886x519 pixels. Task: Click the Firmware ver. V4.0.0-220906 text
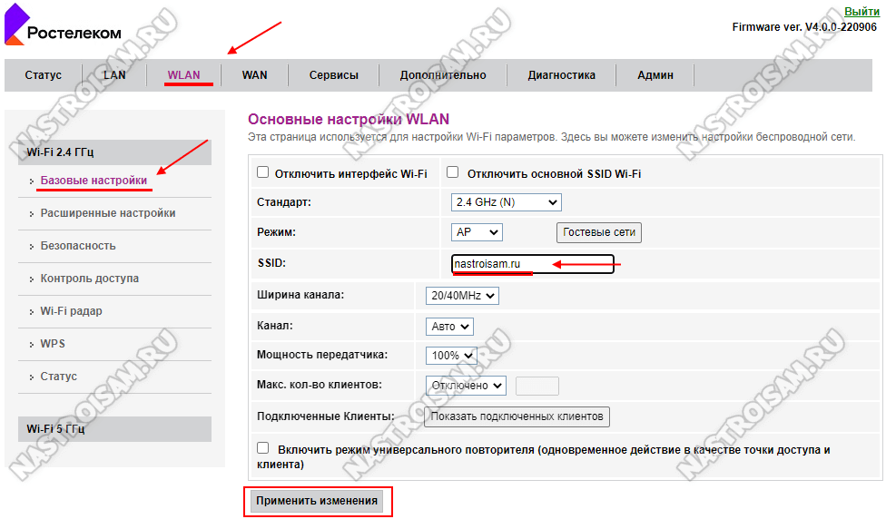click(x=804, y=27)
